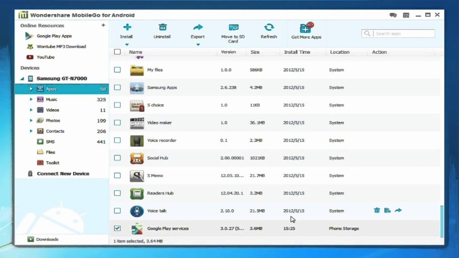
Task: Expand the Contacts tree node arrow
Action: [x=31, y=131]
